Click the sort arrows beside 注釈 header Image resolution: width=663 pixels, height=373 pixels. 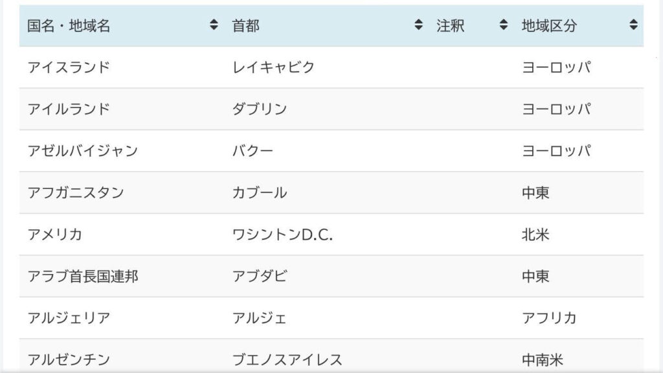coord(503,26)
